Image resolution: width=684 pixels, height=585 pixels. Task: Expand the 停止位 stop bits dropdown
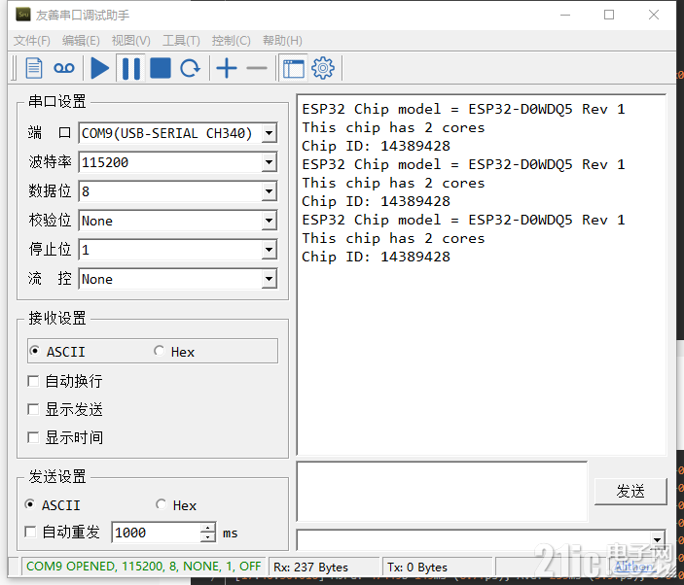(270, 250)
